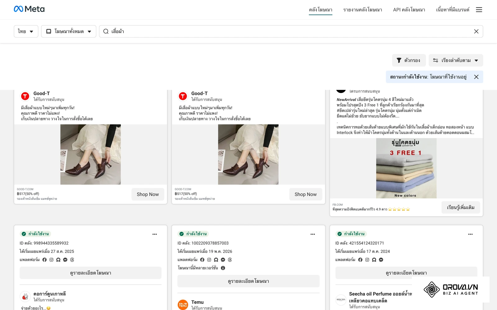Open more options for ad 421554124320171

click(x=470, y=234)
